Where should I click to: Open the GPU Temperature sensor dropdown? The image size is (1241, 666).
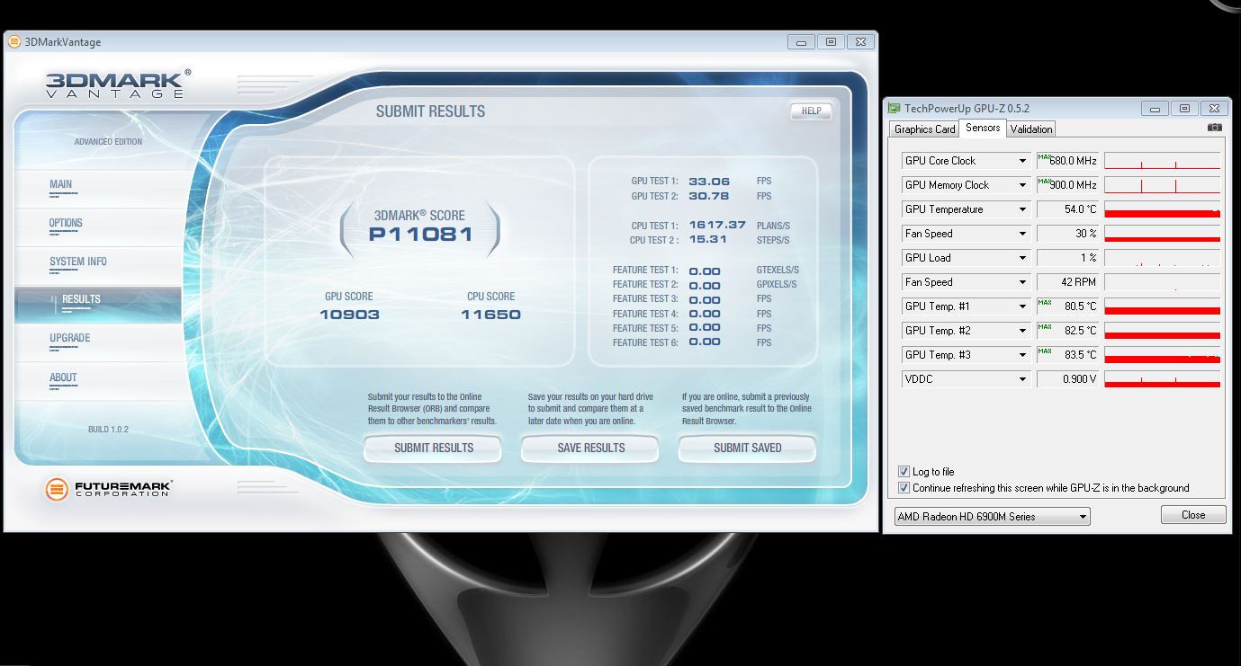point(1022,209)
